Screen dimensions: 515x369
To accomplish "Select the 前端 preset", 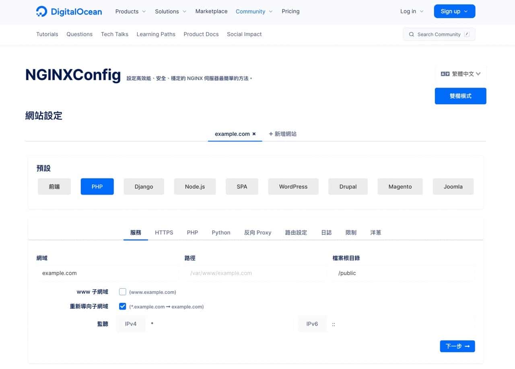I will click(x=54, y=187).
